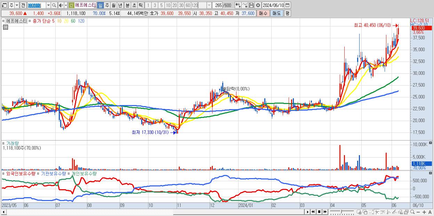Click the line chart tool icon
Image resolution: width=434 pixels, height=216 pixels.
point(245,5)
